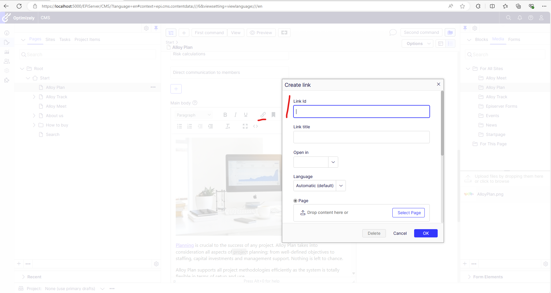Open the Language dropdown
551x293 pixels.
click(341, 186)
